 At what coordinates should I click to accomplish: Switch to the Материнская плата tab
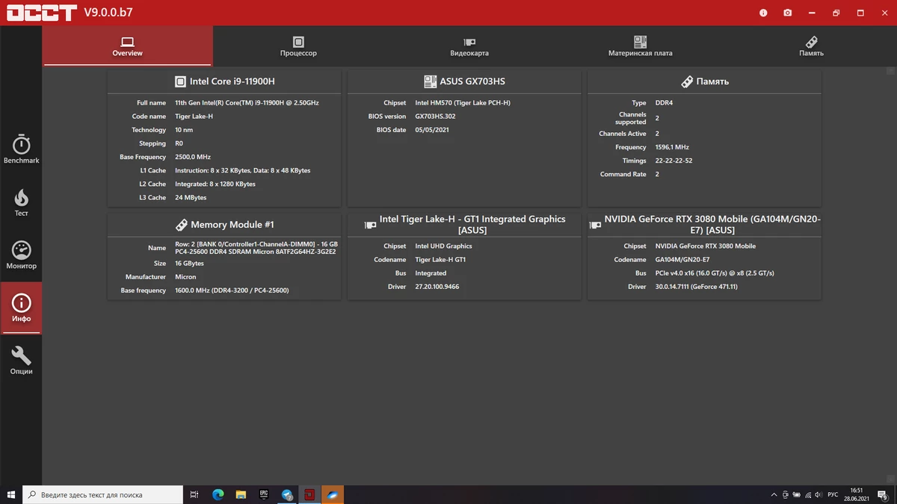tap(640, 46)
